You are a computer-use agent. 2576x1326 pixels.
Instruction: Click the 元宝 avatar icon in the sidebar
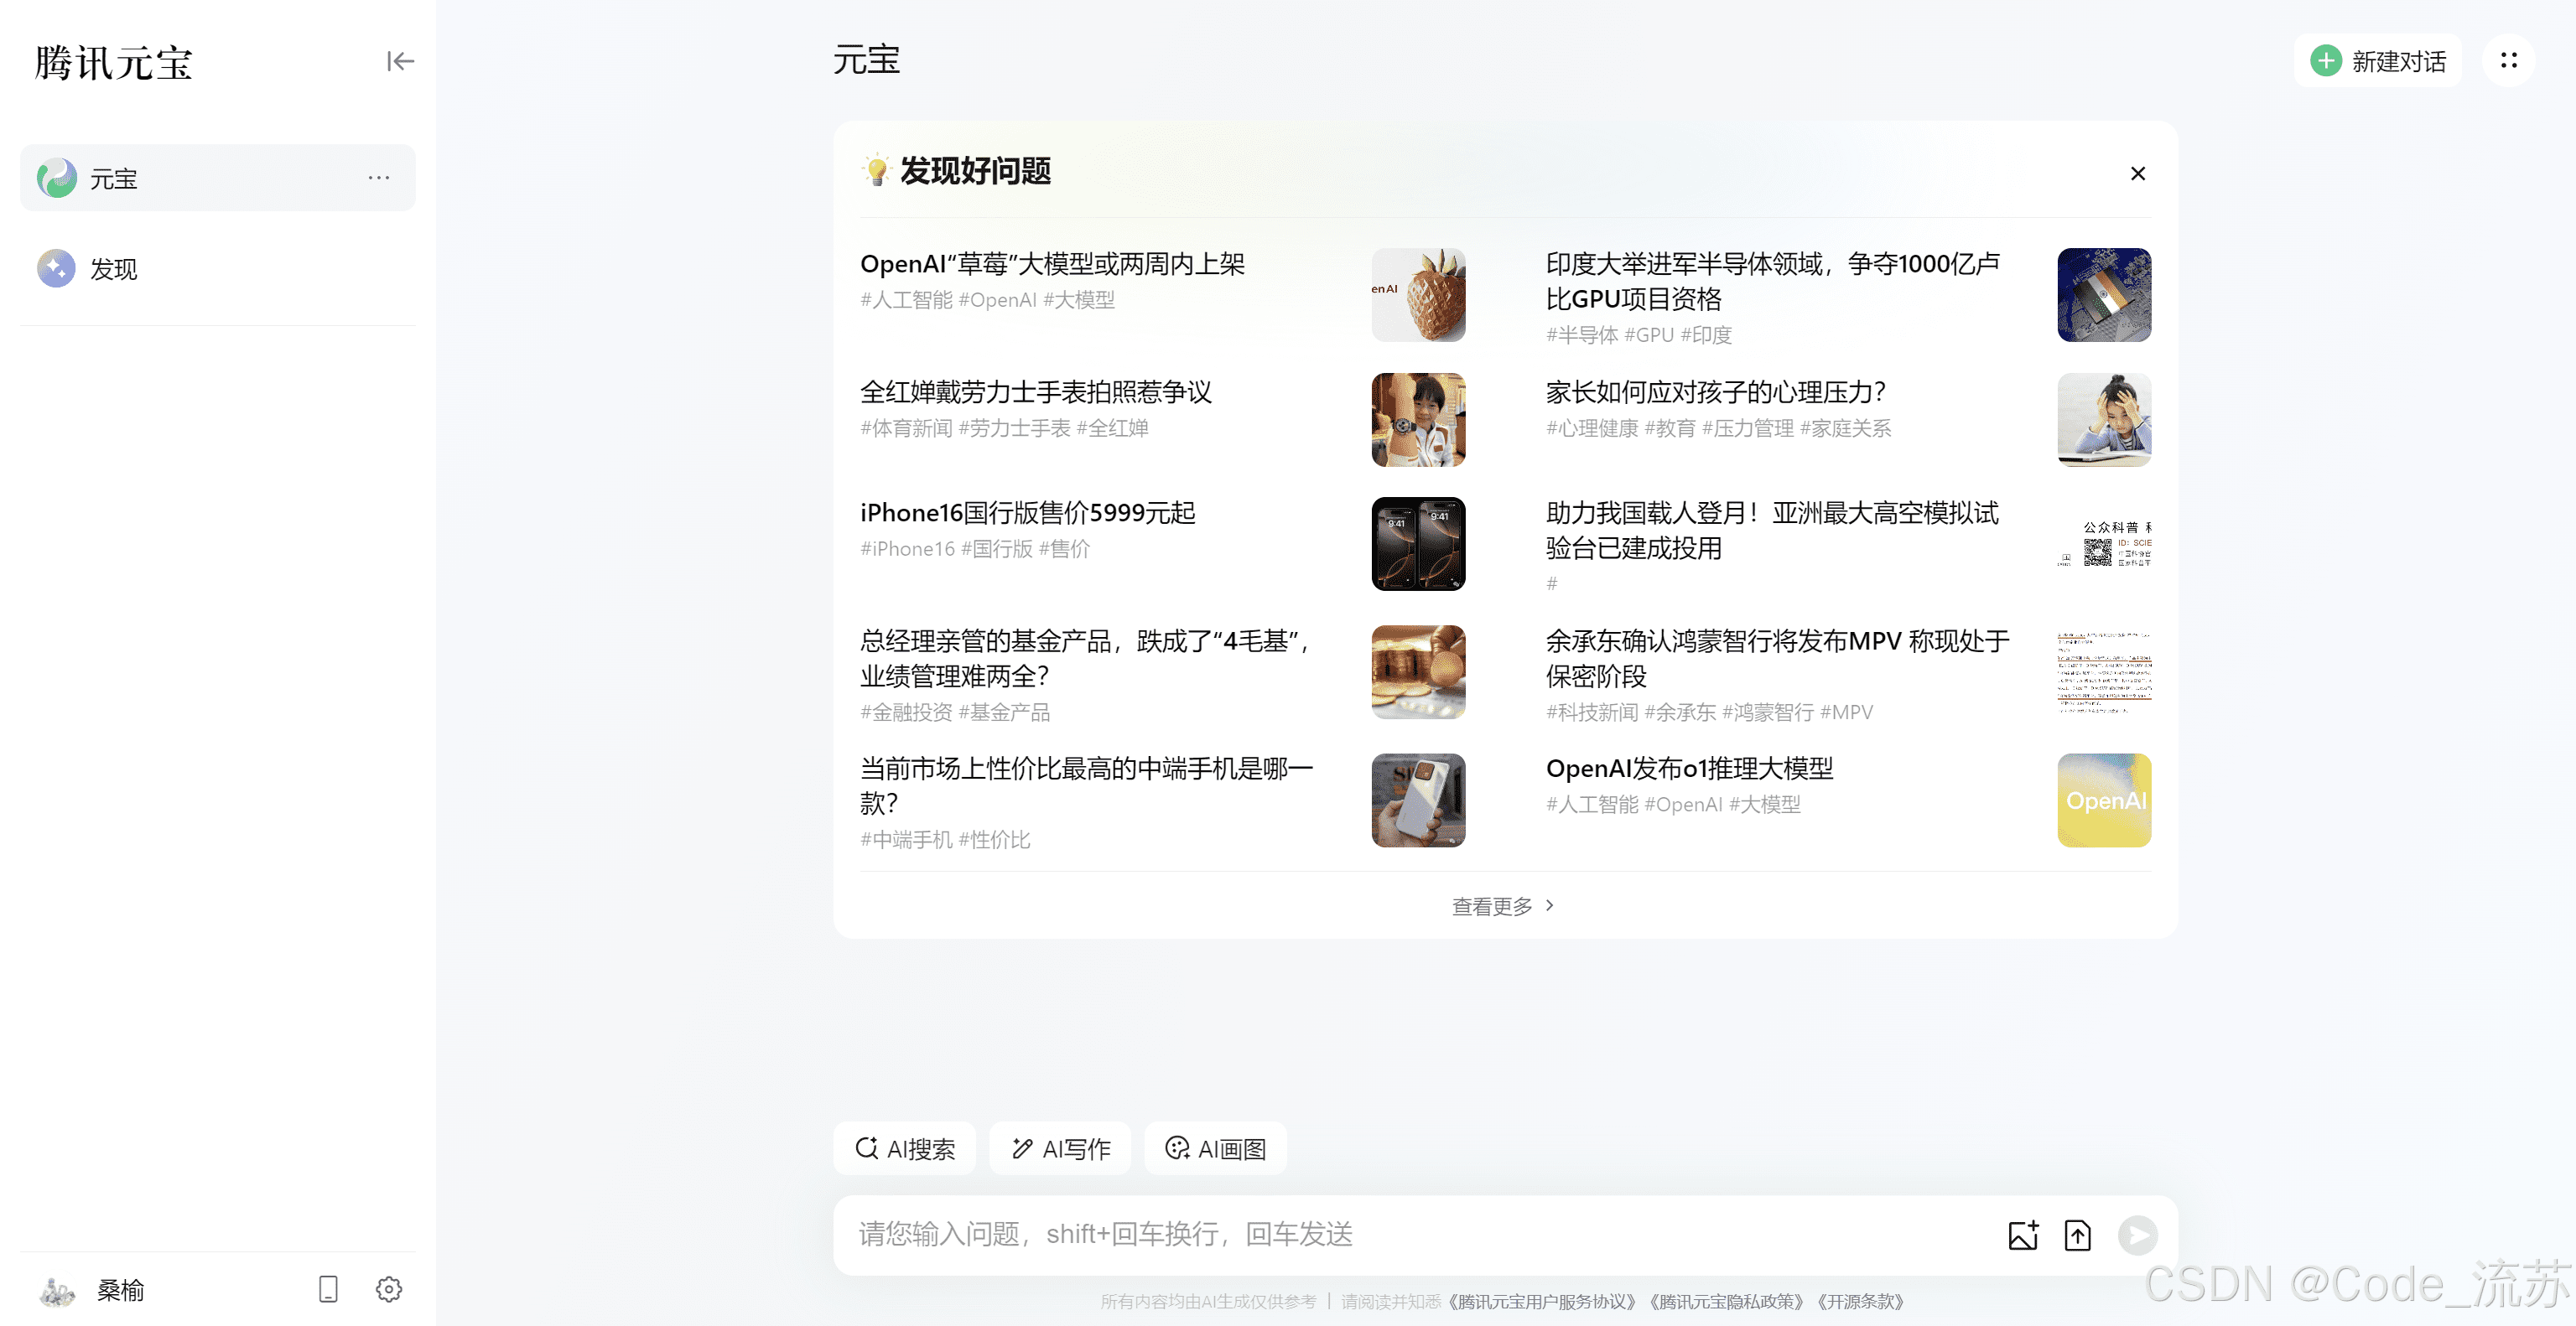point(57,178)
